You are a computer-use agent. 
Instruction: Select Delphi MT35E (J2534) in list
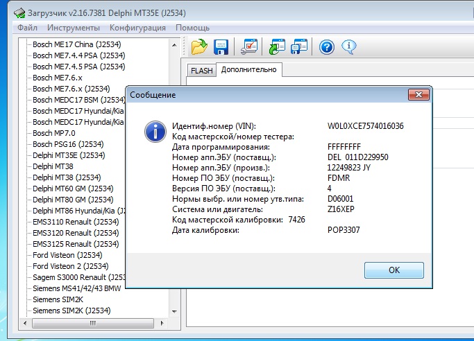coord(68,155)
